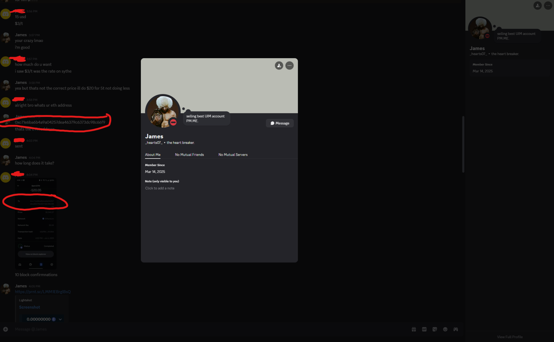Open the GIF picker
554x342 pixels.
[x=424, y=329]
